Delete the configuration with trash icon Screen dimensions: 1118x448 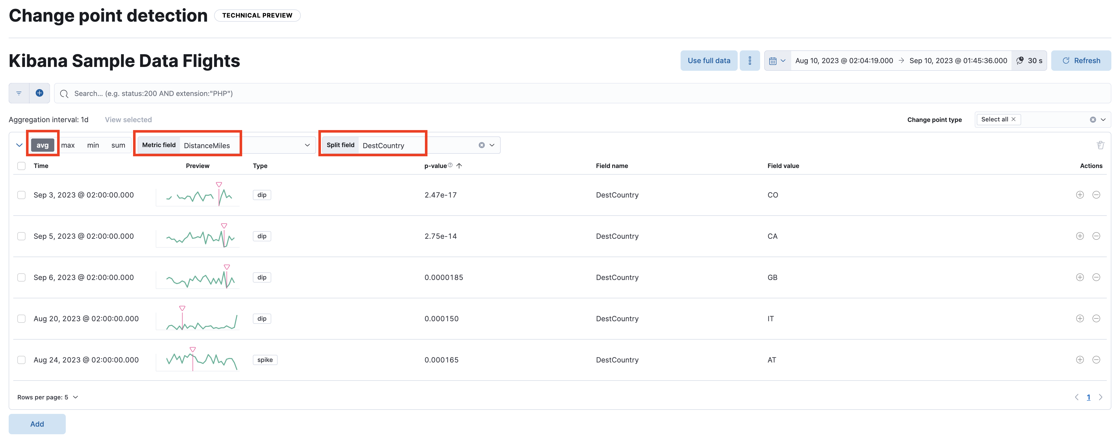tap(1100, 145)
